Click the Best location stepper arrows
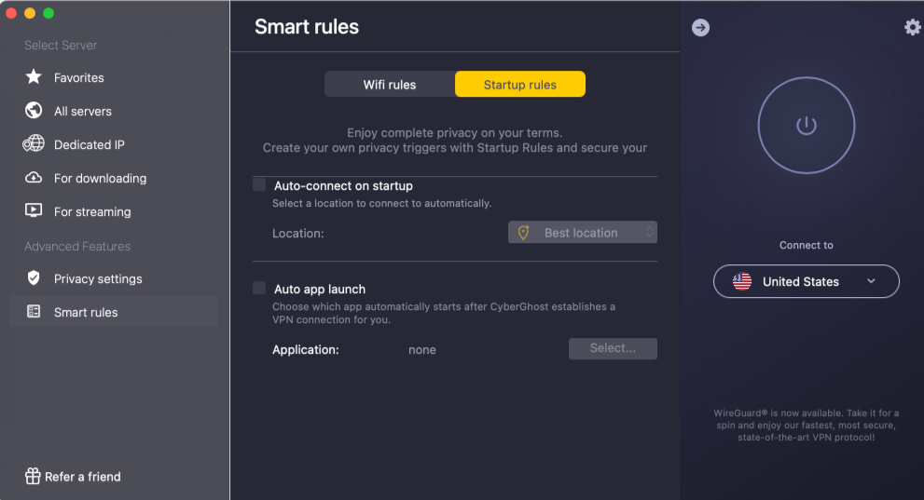This screenshot has height=500, width=924. tap(649, 232)
